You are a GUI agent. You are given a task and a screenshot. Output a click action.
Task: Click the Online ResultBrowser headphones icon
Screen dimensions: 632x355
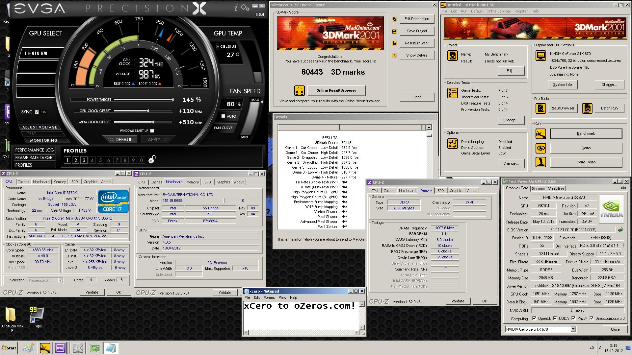(299, 90)
